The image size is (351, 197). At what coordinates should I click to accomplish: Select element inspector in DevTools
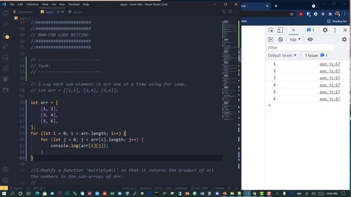coord(271,30)
